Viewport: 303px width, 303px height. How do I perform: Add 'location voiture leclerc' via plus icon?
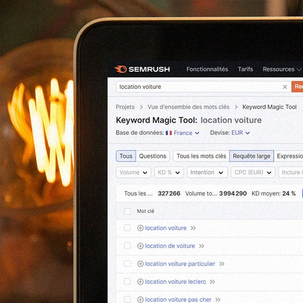pos(140,282)
